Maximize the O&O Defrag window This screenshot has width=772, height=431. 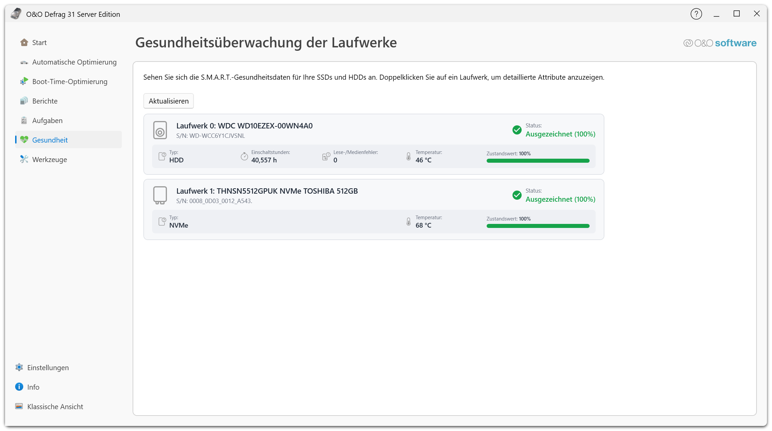(737, 14)
